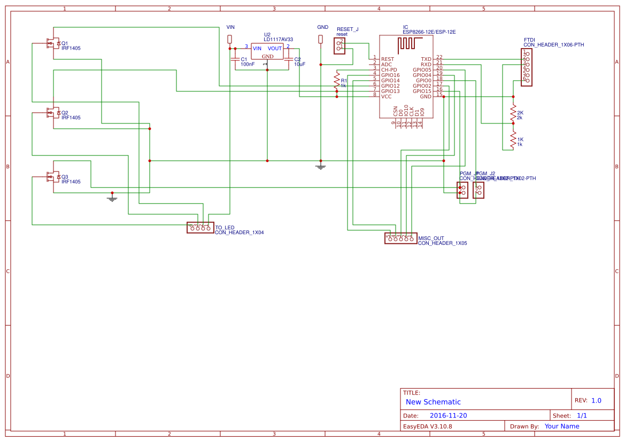
Task: Click pin 2 circle of PGM_J1 header
Action: tap(464, 193)
